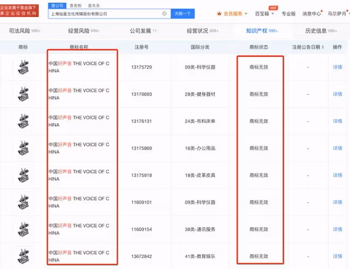Expand the 百宝箱 dropdown
Viewport: 350px width, 269px height.
coord(264,14)
